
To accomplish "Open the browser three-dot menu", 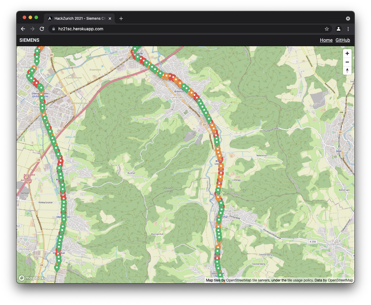I will coord(348,29).
